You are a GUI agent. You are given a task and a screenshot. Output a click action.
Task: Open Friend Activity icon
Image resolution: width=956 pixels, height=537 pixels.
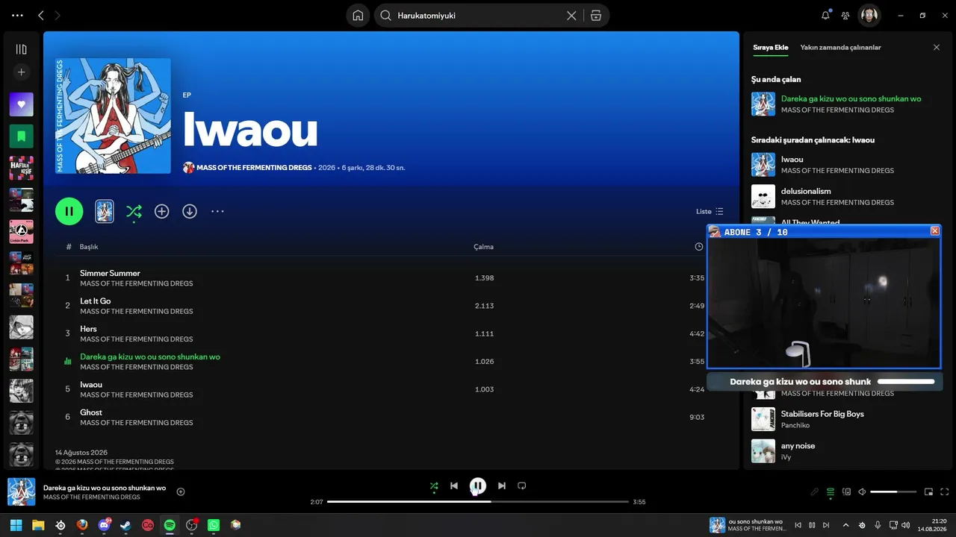coord(845,15)
